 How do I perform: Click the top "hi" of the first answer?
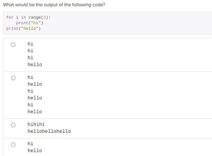(30, 44)
